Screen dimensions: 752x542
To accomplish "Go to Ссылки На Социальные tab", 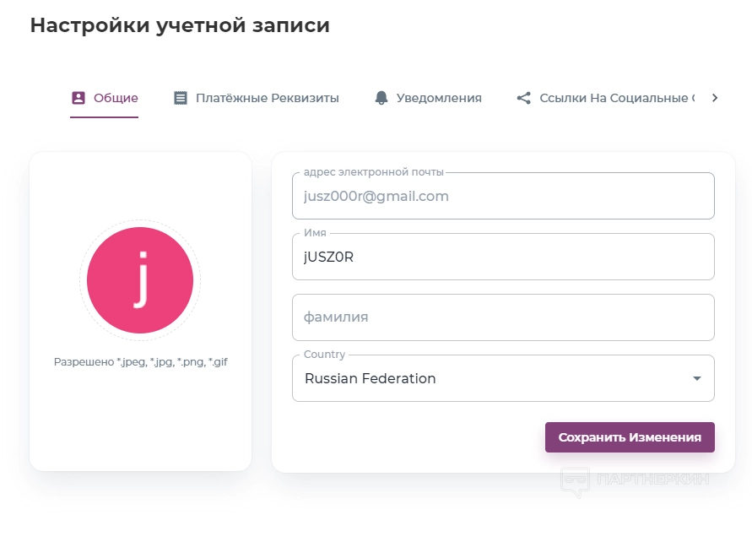I will pos(616,98).
